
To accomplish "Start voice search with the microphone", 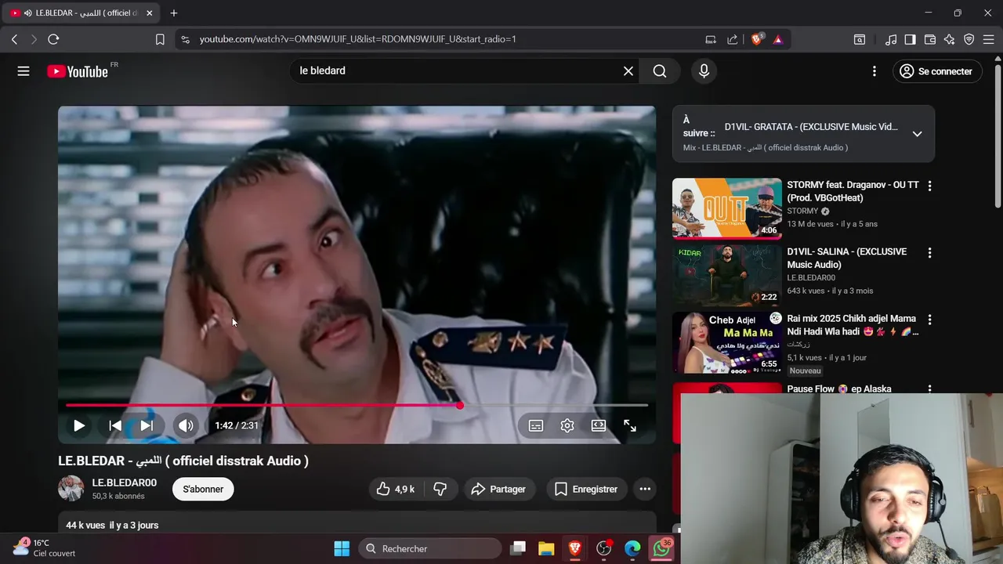I will click(704, 71).
